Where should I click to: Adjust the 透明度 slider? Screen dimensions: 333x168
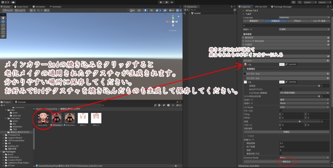[299, 86]
